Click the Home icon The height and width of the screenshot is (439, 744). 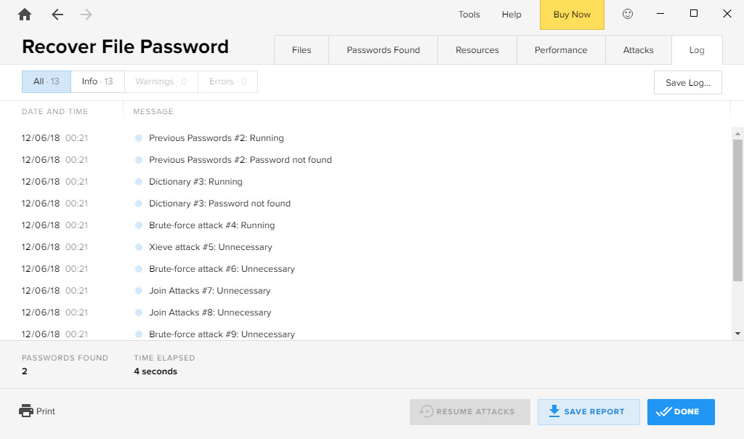click(25, 15)
